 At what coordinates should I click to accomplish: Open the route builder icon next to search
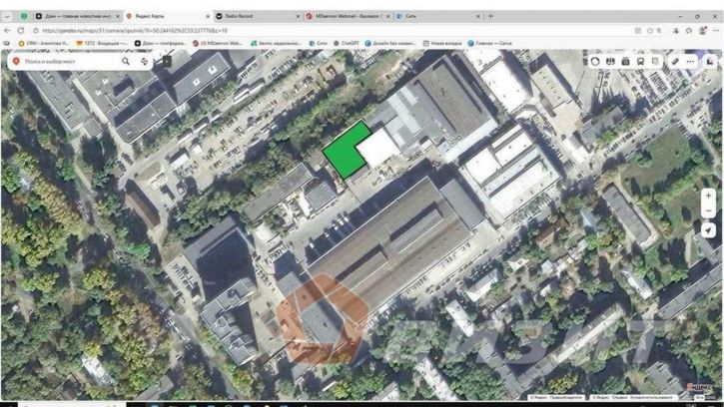146,61
